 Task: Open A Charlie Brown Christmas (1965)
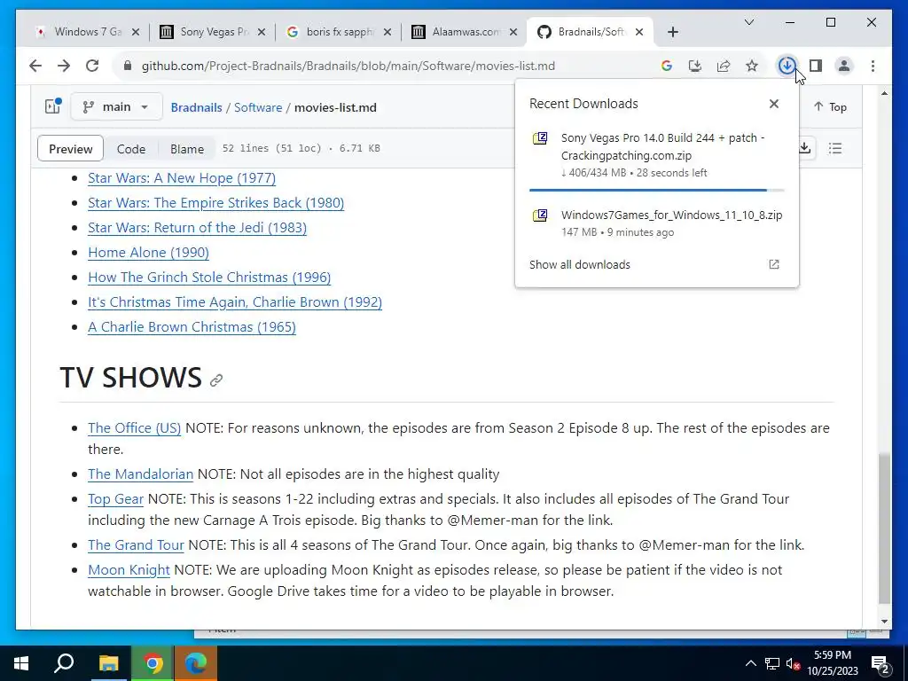(x=192, y=327)
